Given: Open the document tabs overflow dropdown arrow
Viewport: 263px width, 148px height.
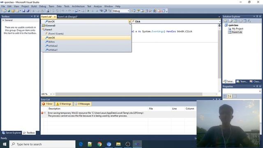Looking at the screenshot, I should click(x=219, y=17).
